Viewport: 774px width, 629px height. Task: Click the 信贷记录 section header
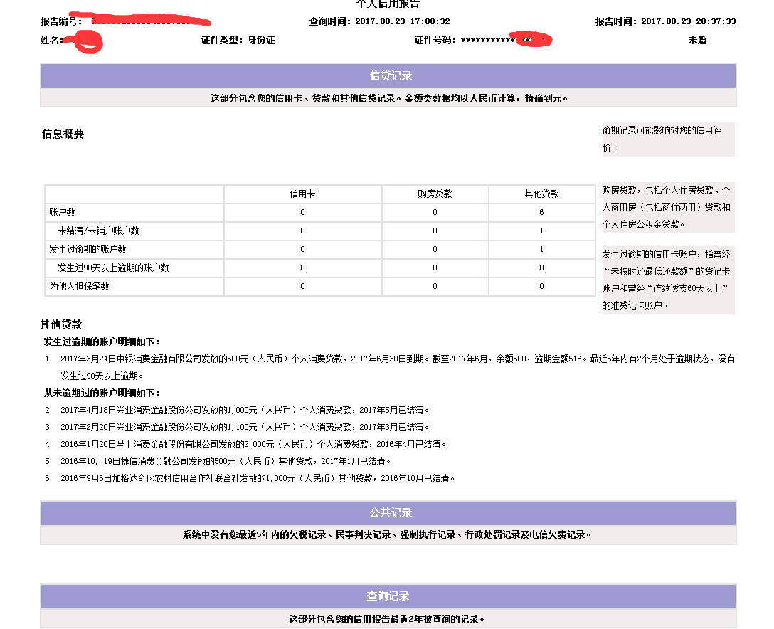tap(388, 75)
